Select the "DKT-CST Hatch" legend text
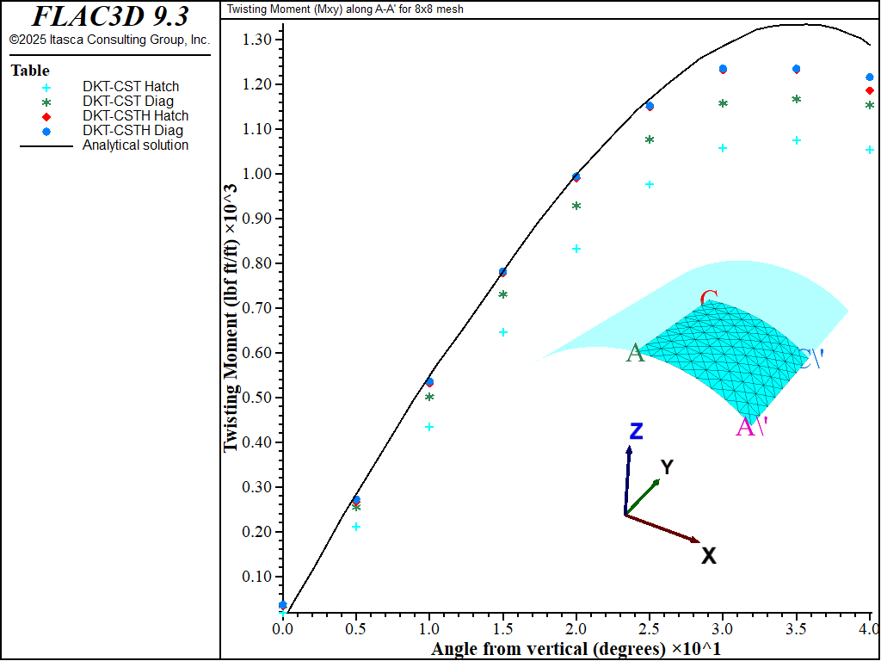The height and width of the screenshot is (661, 881). pyautogui.click(x=131, y=87)
